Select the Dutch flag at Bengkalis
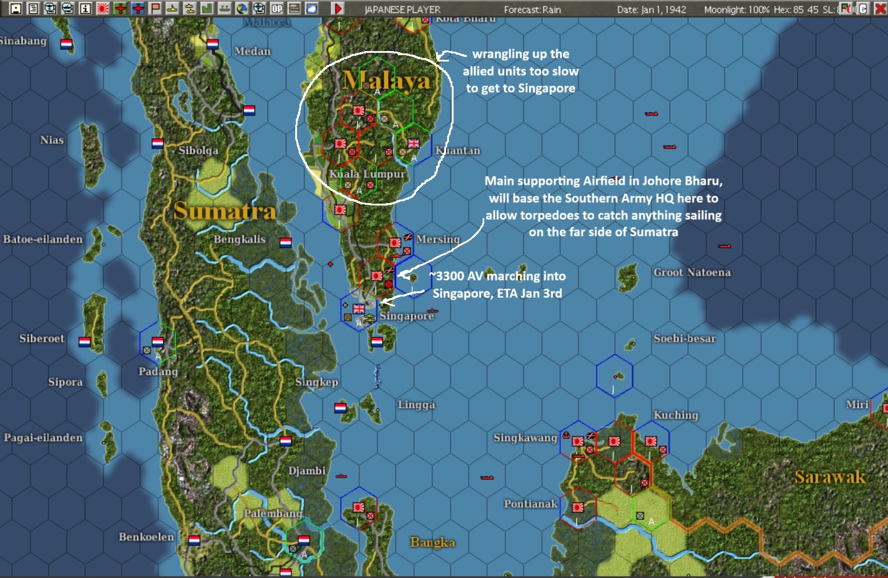888x578 pixels. (285, 242)
